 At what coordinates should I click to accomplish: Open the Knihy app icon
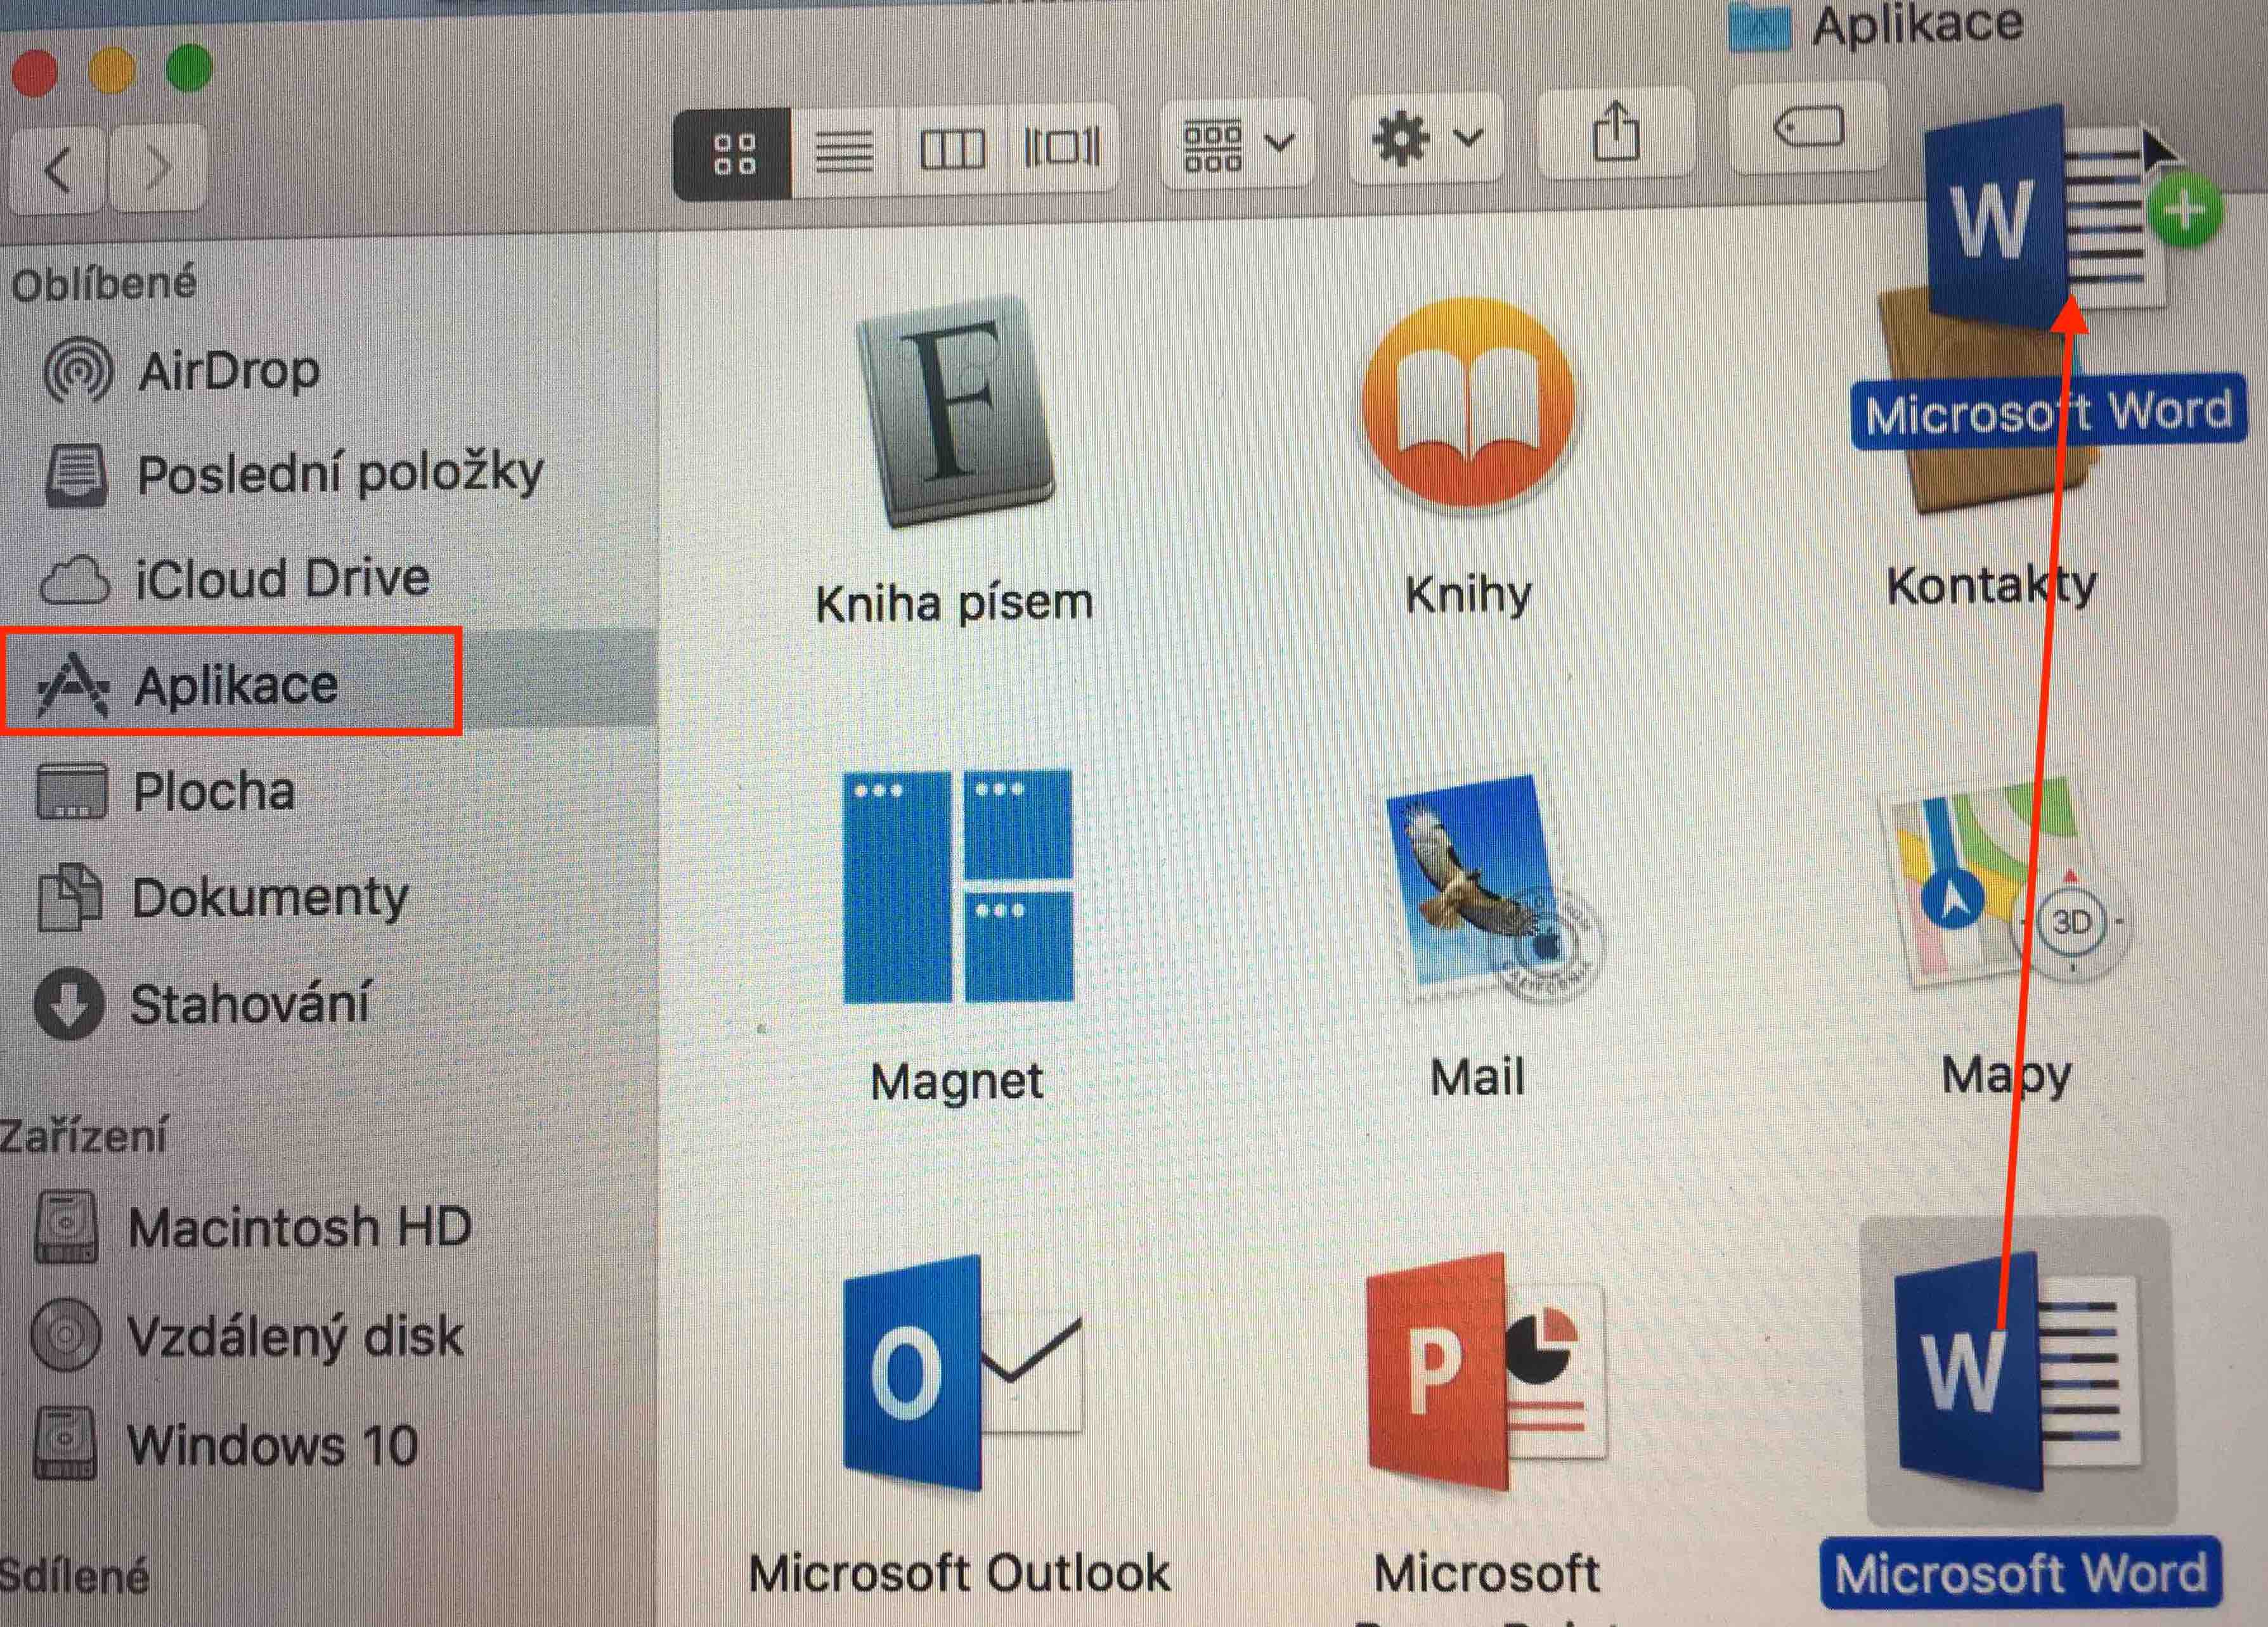tap(1468, 405)
